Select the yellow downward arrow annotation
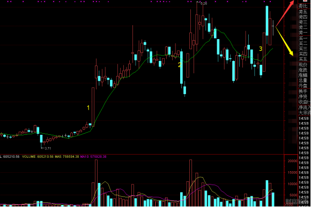 [284, 41]
